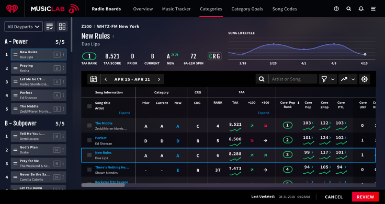
Task: Open the Category Goals tab
Action: pos(247,9)
